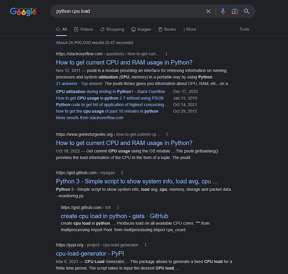Expand the More search categories menu

coord(190,30)
